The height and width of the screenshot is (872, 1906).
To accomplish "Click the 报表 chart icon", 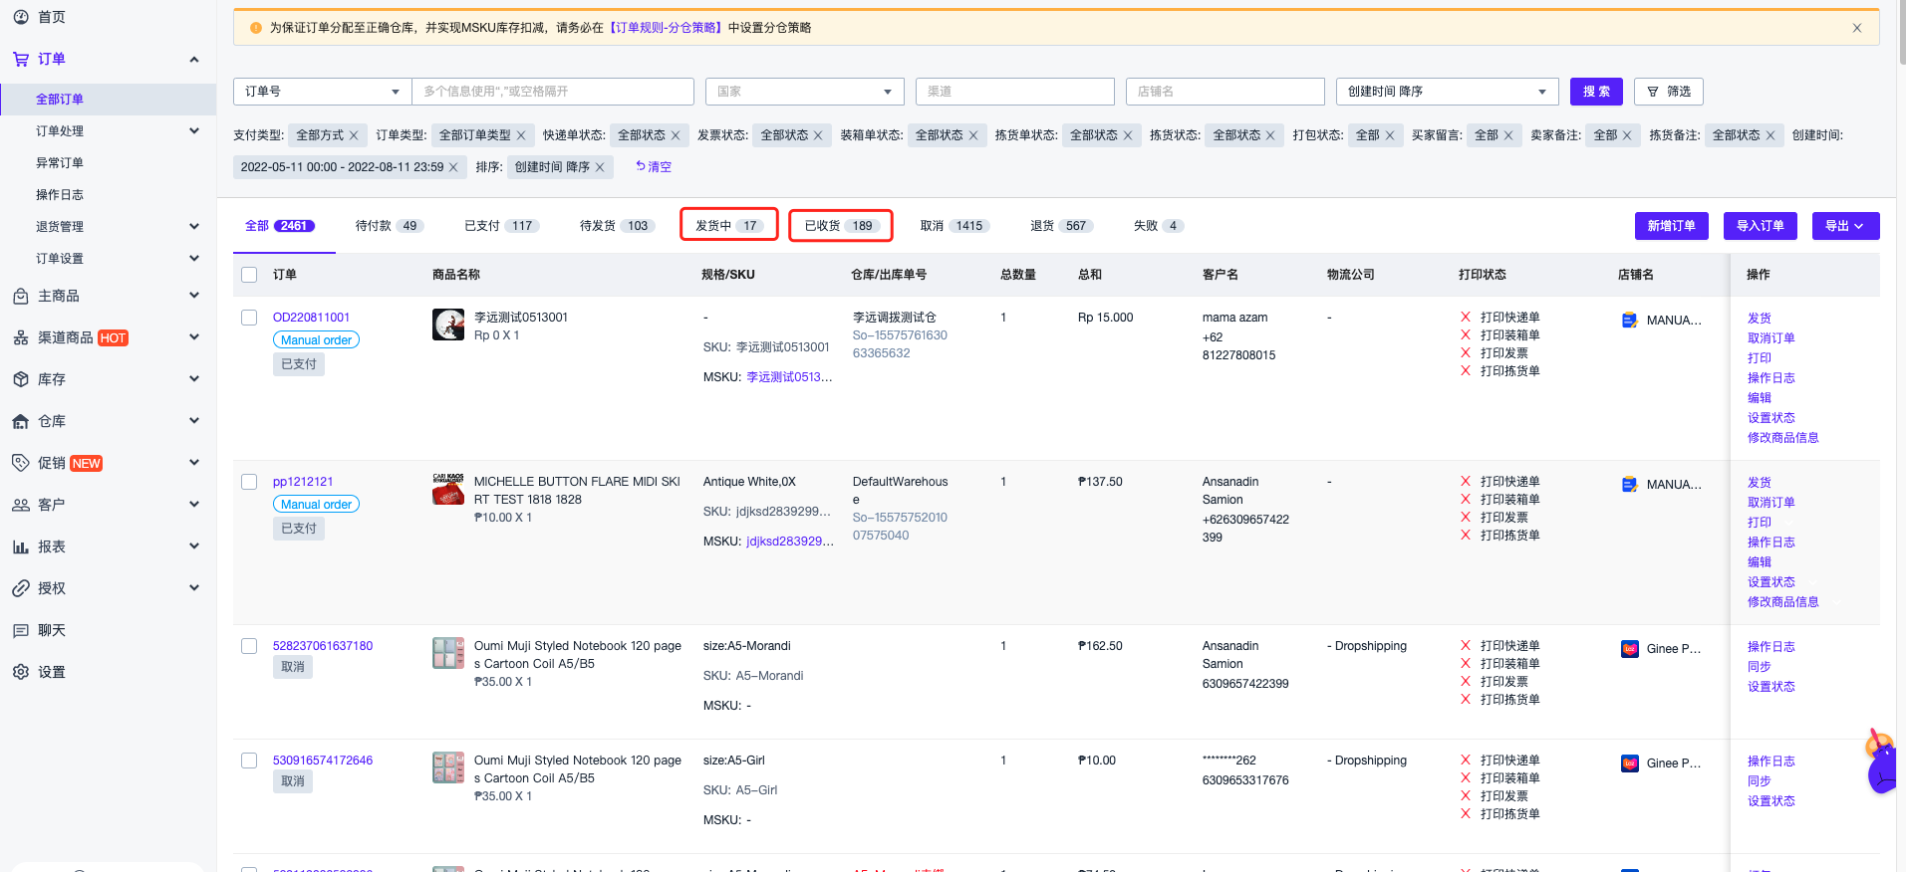I will pos(21,547).
